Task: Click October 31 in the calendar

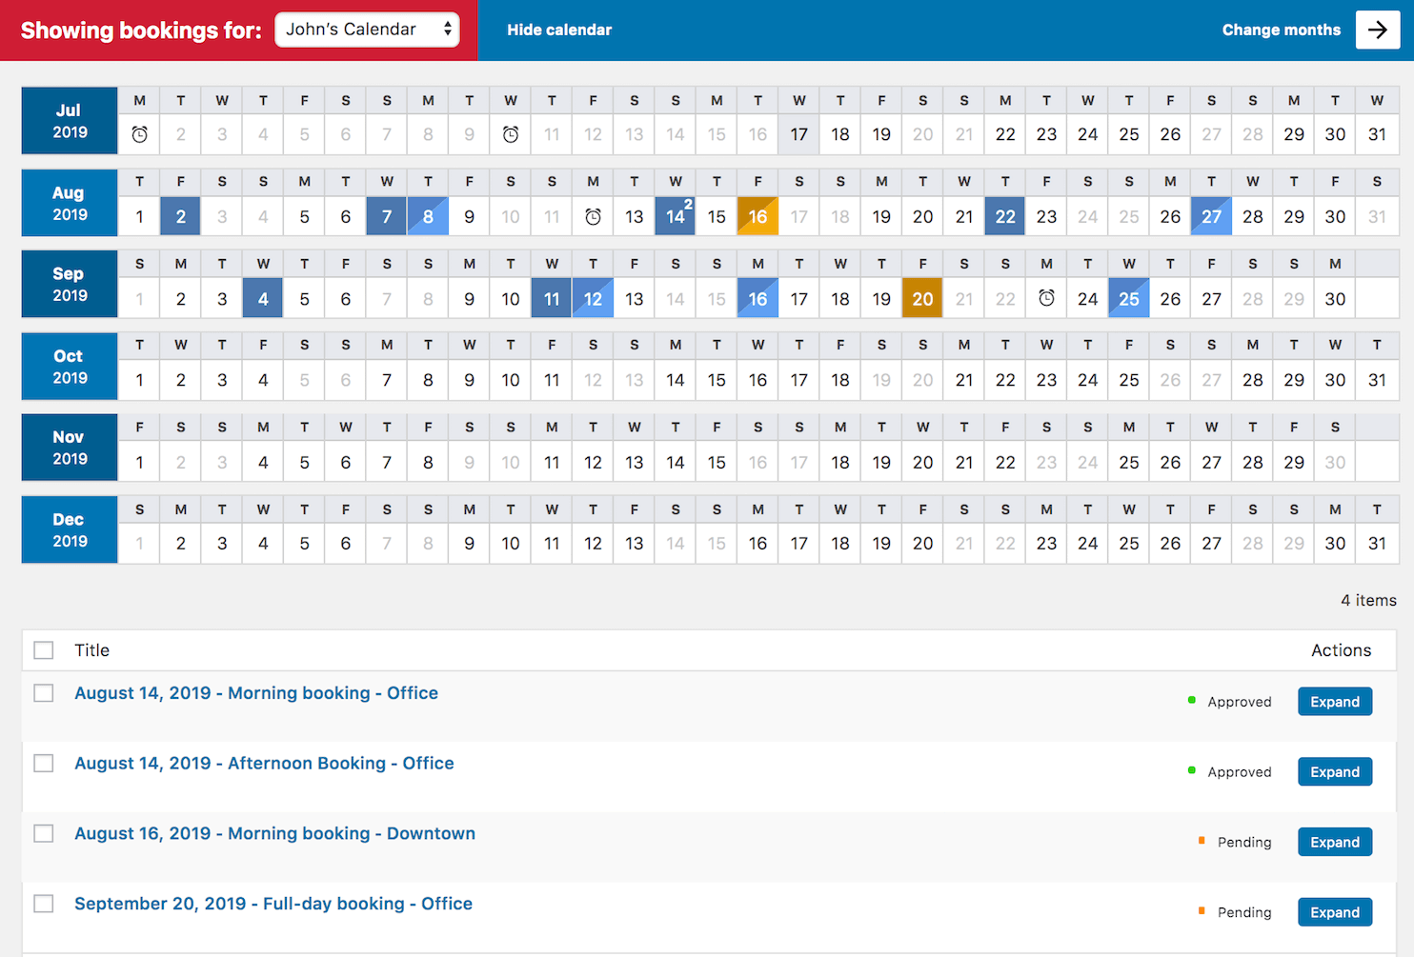Action: [x=1377, y=380]
